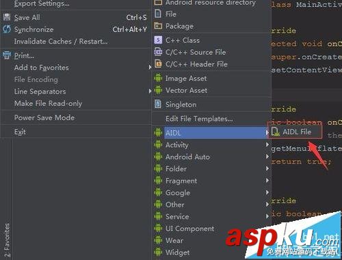Select Save All menu entry
342x260 pixels.
(75, 17)
